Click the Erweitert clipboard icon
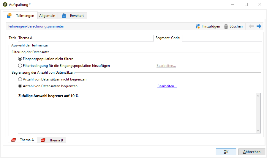Screen dimensions: 267x158 click(x=64, y=16)
